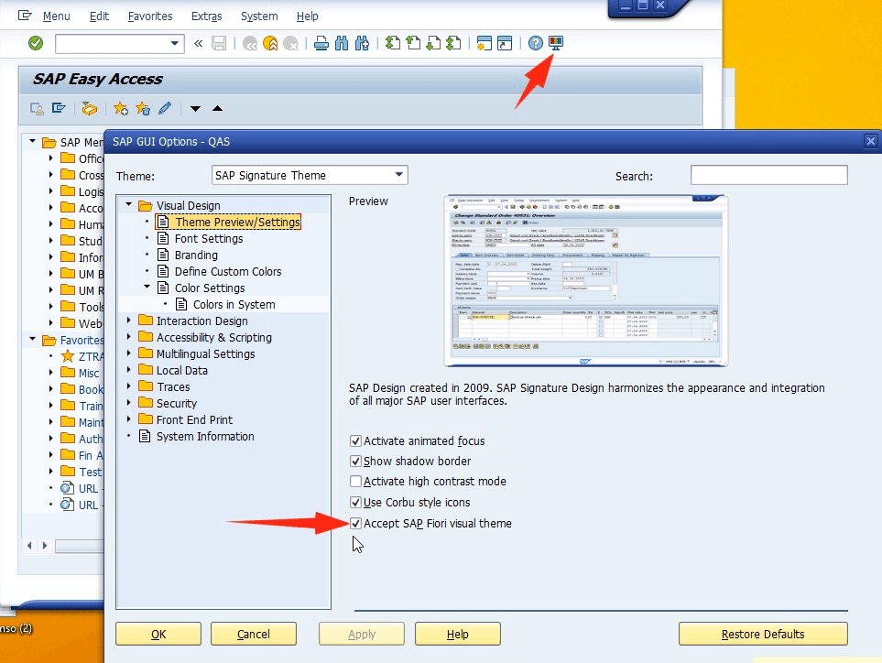Uncheck Accept SAP Fiori visual theme
Image resolution: width=882 pixels, height=663 pixels.
pos(355,524)
